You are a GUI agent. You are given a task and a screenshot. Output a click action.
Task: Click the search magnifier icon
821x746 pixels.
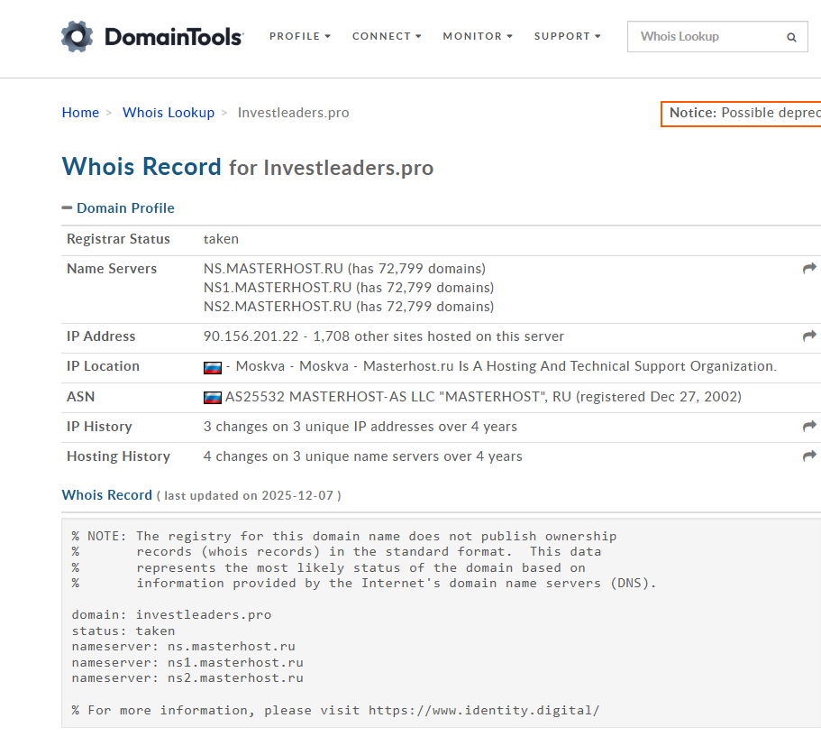791,37
